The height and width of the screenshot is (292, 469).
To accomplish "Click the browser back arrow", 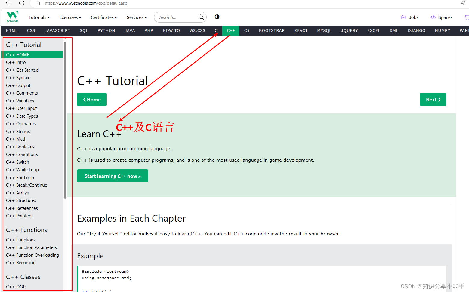I will coord(8,3).
